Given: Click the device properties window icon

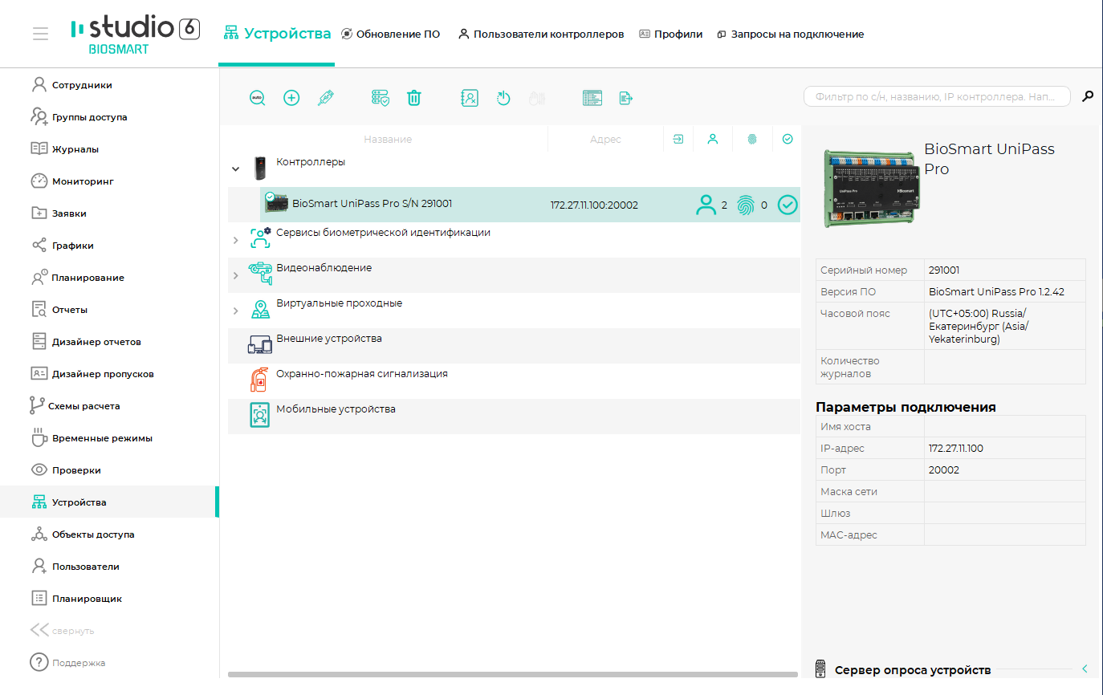Looking at the screenshot, I should (592, 98).
